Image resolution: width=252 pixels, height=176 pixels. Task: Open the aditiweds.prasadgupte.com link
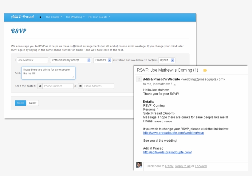click(167, 152)
